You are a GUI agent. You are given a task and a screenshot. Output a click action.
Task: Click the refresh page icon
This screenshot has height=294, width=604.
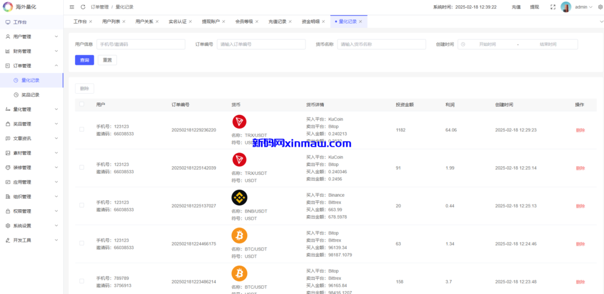coord(83,7)
